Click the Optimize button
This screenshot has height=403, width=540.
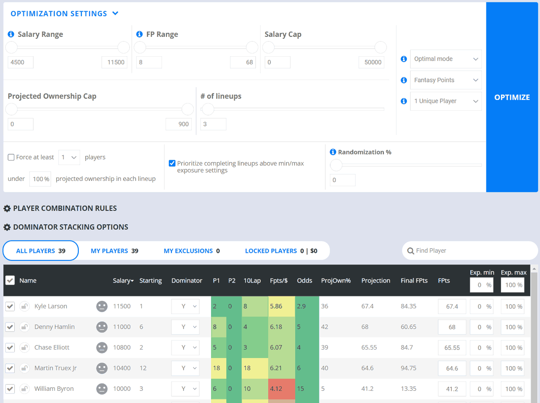(512, 97)
